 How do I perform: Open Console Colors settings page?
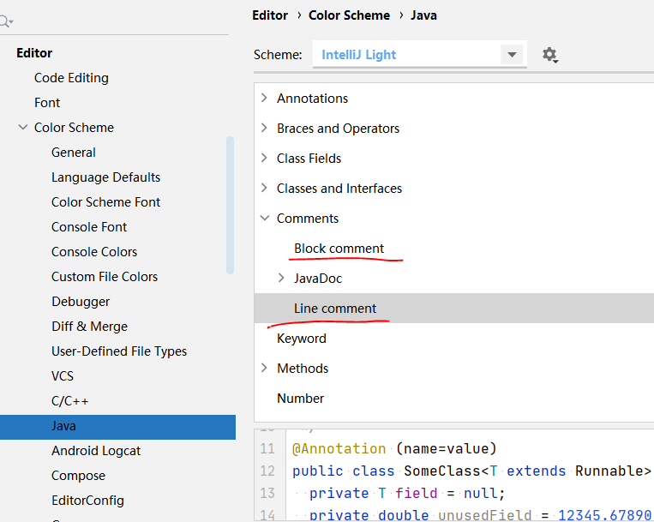pos(94,252)
